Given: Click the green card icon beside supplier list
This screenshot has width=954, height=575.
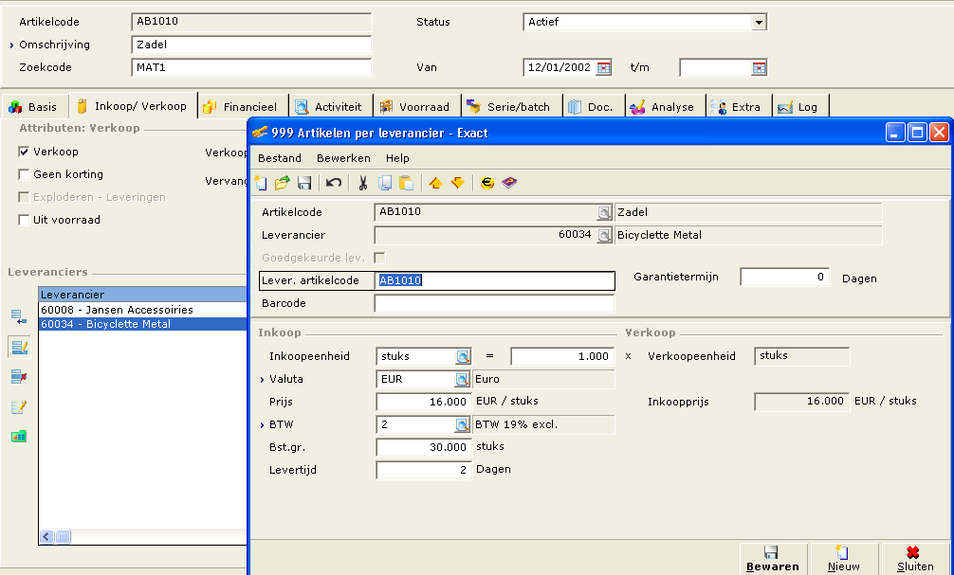Looking at the screenshot, I should tap(19, 436).
